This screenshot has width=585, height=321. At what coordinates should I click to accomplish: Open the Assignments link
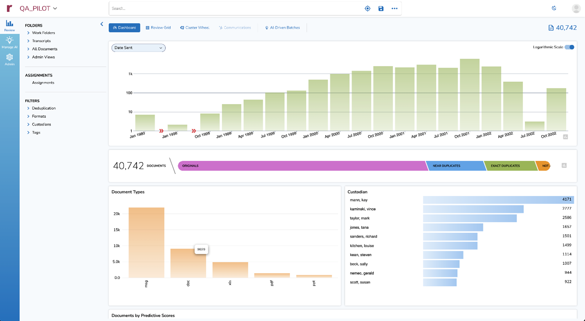(x=43, y=82)
